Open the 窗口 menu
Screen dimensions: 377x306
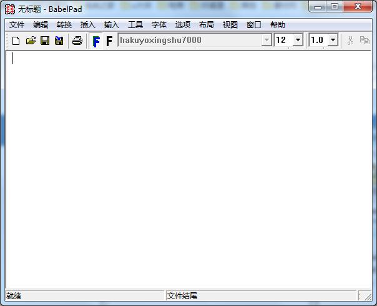point(254,25)
